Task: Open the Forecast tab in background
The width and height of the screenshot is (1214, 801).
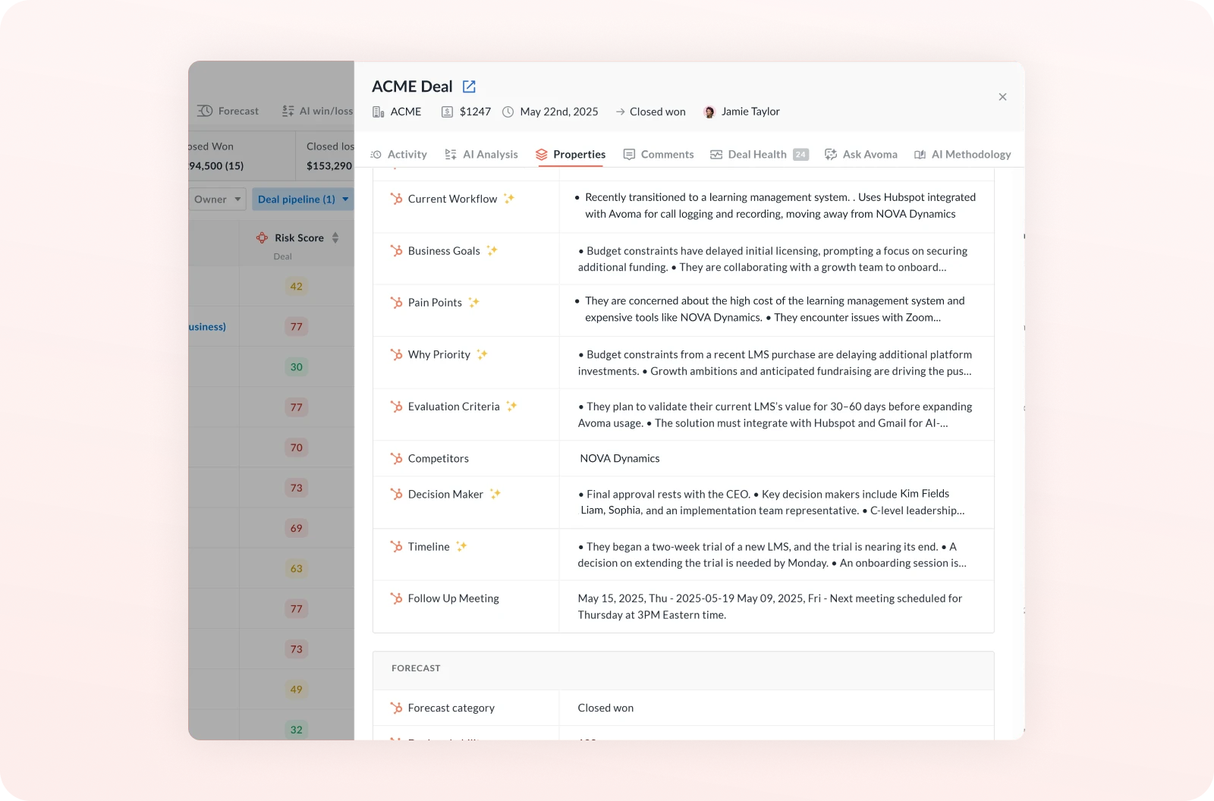Action: 228,112
